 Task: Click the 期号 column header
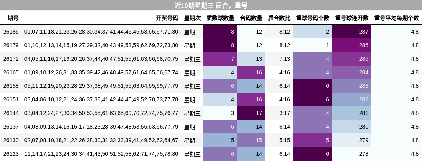tap(13, 18)
